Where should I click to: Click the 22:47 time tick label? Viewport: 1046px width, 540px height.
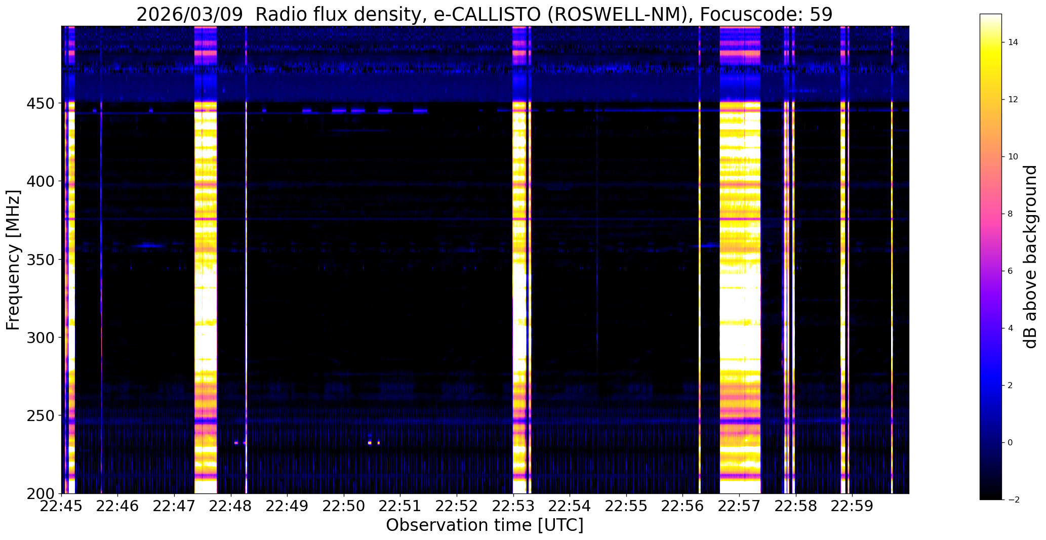coord(175,506)
